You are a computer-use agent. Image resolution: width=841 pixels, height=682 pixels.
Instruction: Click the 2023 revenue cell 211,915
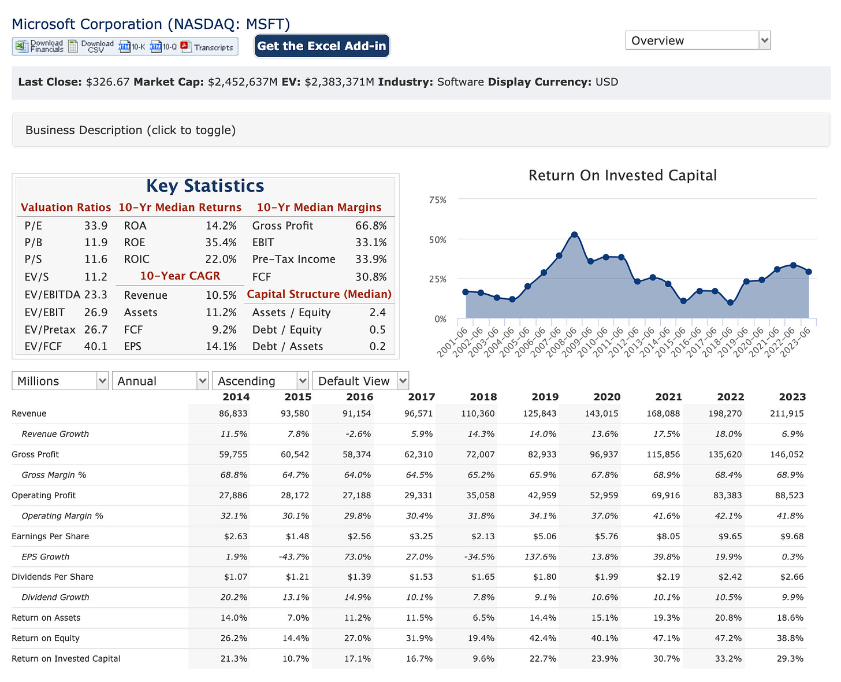coord(787,414)
